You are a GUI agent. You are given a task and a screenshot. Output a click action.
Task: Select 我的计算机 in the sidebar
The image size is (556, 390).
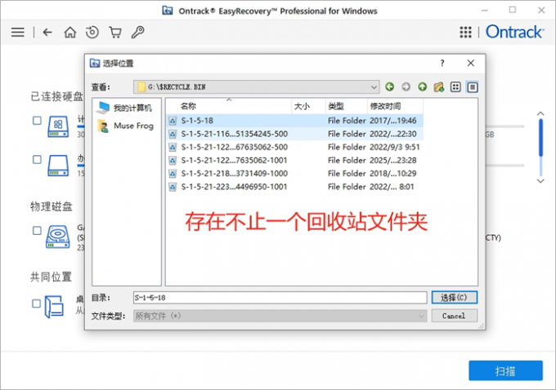click(x=125, y=108)
